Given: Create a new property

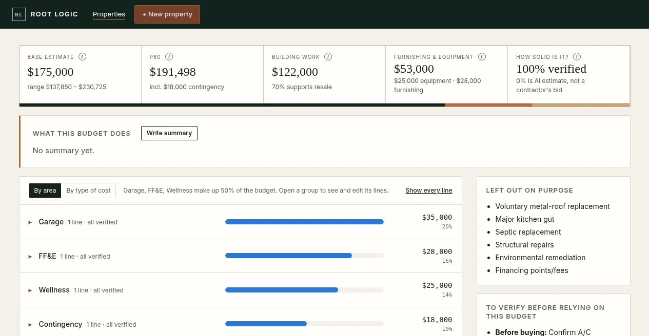Looking at the screenshot, I should [167, 14].
